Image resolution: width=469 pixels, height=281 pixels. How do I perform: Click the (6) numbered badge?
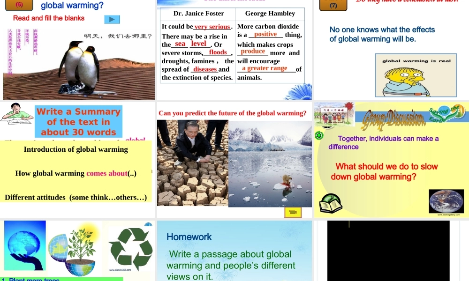point(19,5)
